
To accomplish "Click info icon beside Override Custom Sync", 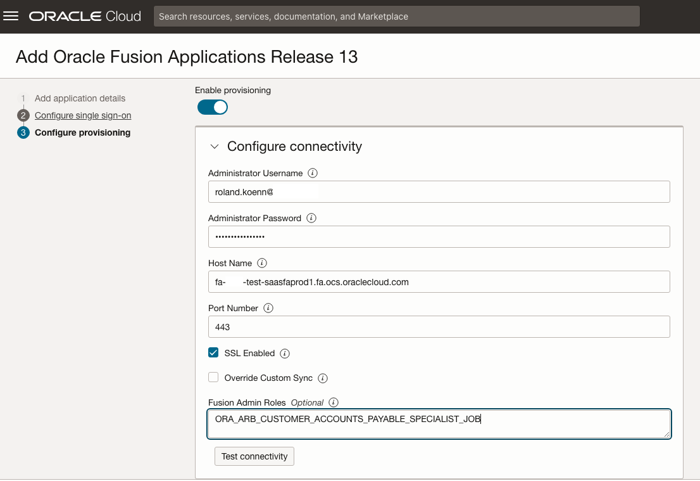I will point(323,378).
